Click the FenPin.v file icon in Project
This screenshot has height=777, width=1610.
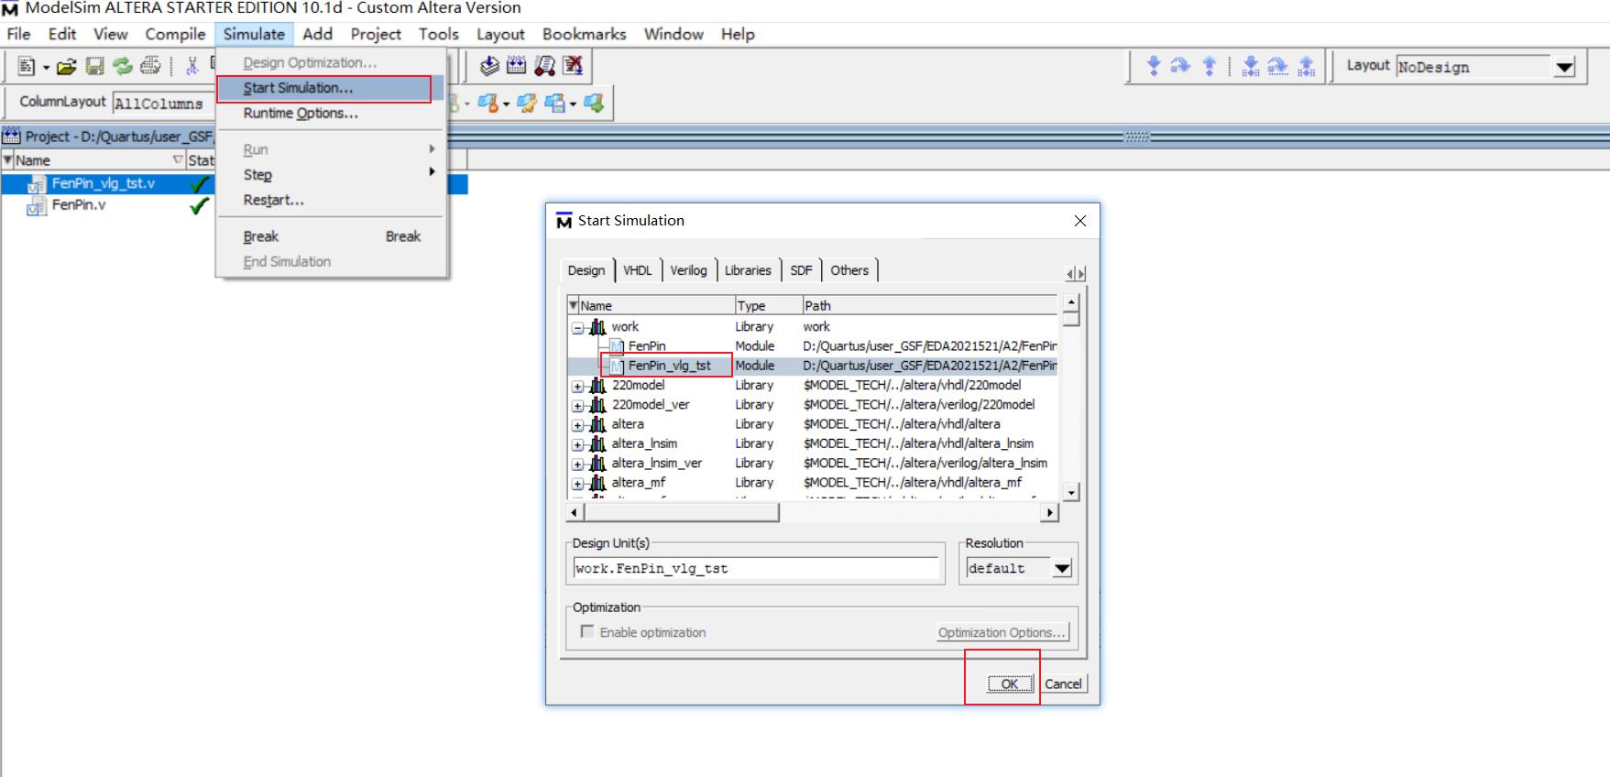click(x=37, y=206)
